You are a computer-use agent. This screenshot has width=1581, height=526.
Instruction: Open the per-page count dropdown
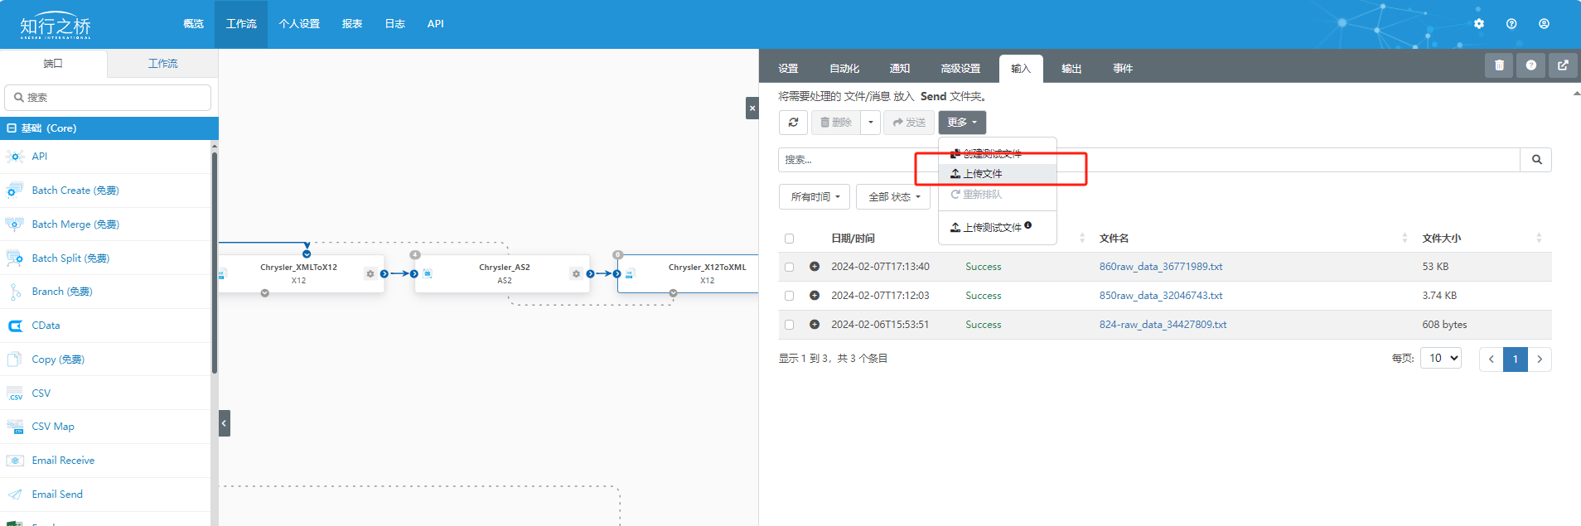(x=1442, y=359)
